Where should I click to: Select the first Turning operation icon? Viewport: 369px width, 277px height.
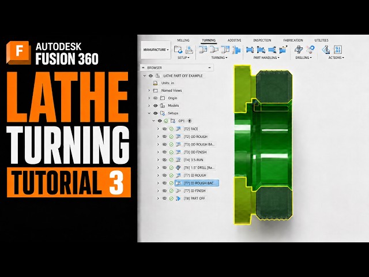pyautogui.click(x=203, y=50)
